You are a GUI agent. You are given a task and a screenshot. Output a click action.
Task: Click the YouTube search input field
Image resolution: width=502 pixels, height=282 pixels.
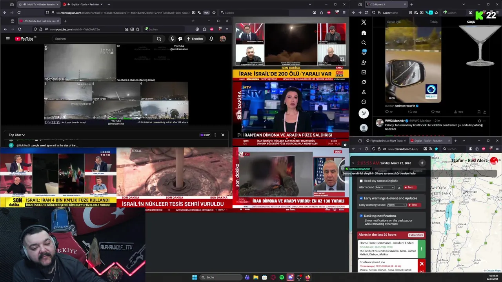pyautogui.click(x=103, y=39)
